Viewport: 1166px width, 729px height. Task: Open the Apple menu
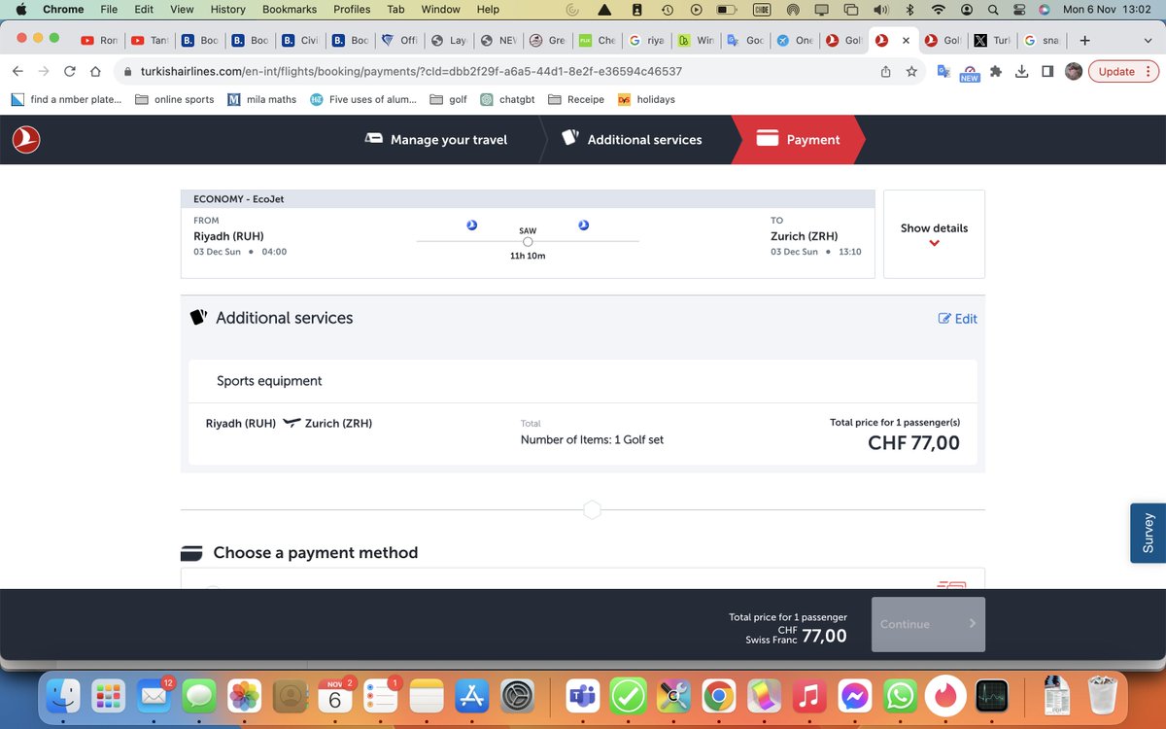pos(20,9)
